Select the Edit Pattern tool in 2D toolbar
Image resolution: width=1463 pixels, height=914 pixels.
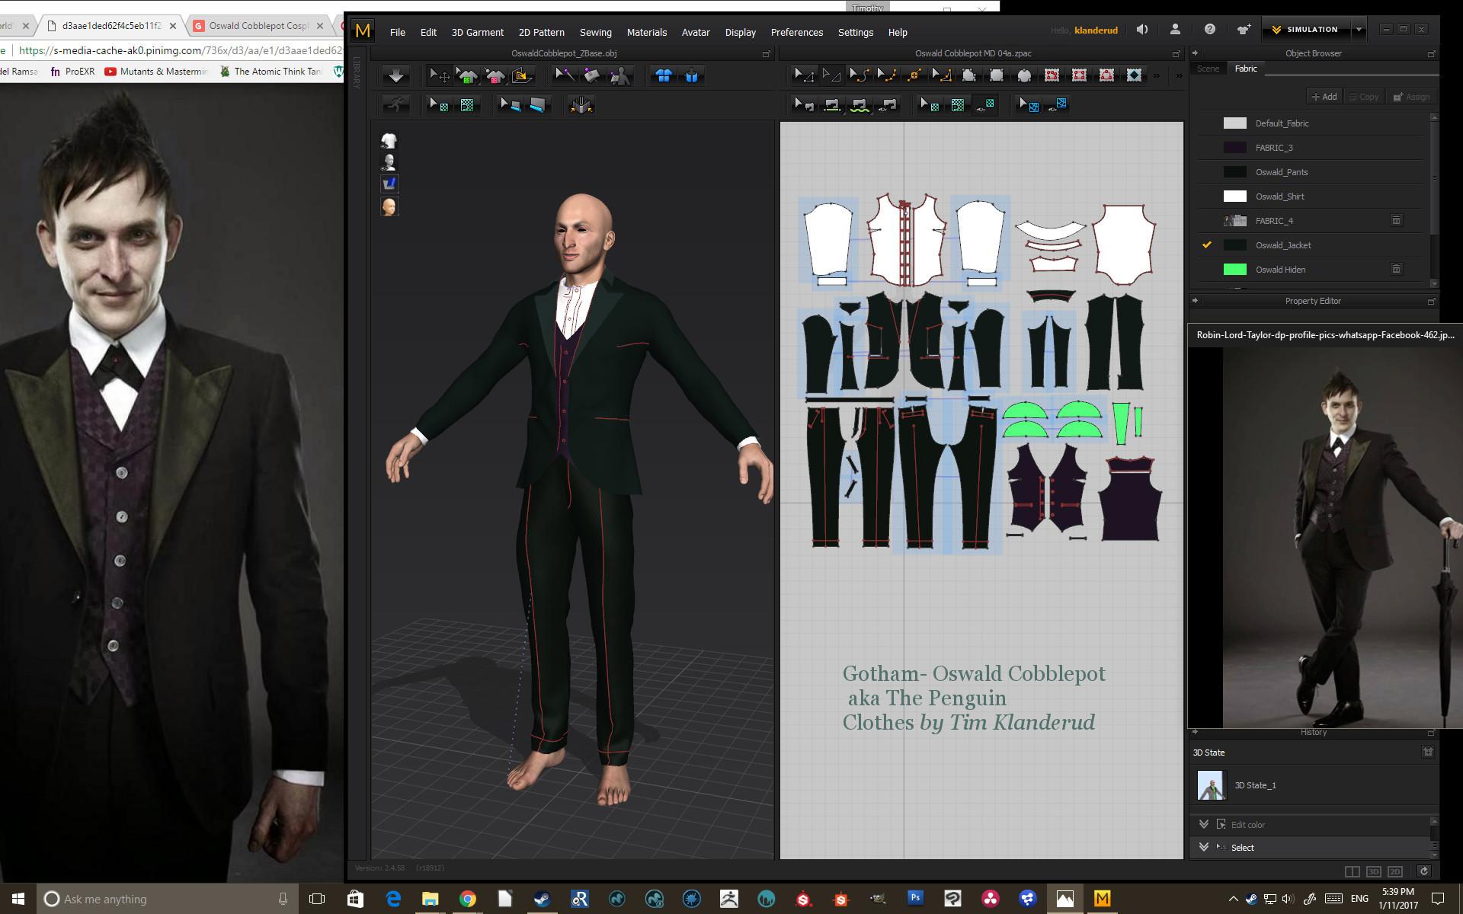[x=804, y=75]
